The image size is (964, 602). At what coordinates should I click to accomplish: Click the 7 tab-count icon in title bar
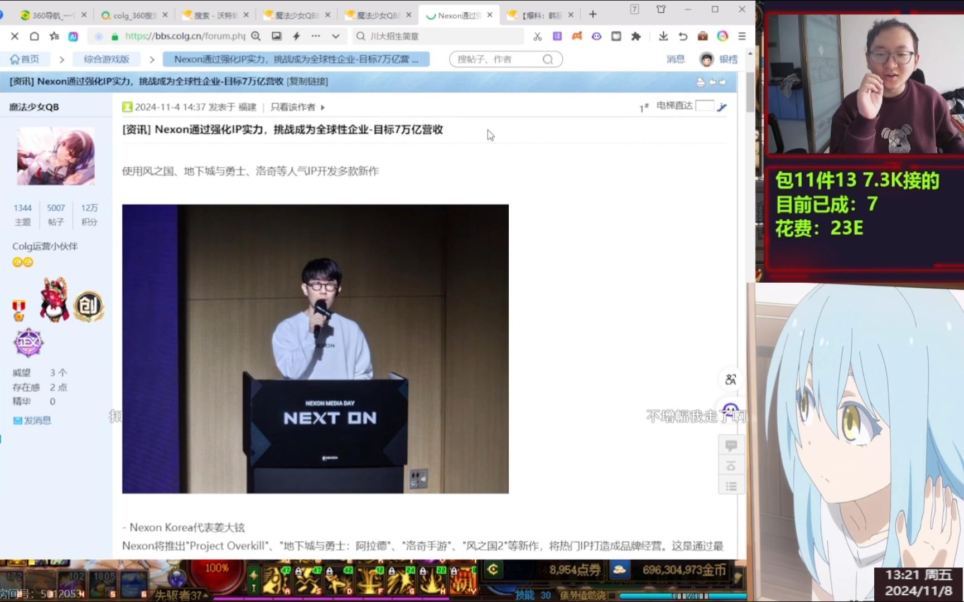[x=635, y=9]
